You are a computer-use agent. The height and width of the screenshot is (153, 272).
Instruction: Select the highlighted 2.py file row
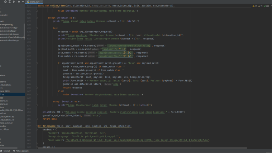click(12, 94)
